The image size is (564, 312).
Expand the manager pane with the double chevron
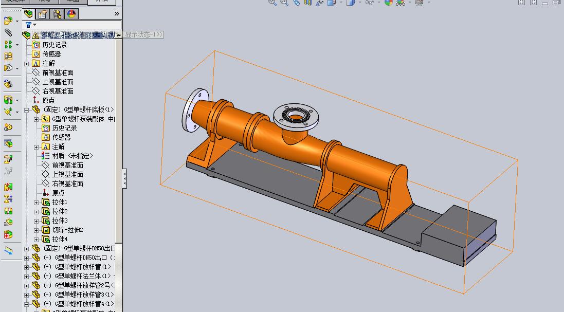tap(117, 14)
